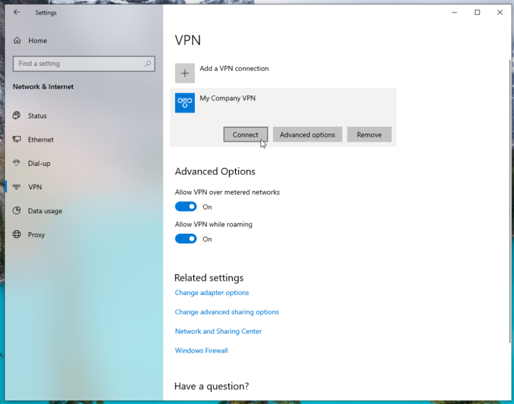The width and height of the screenshot is (514, 404).
Task: Connect to My Company VPN
Action: point(245,134)
